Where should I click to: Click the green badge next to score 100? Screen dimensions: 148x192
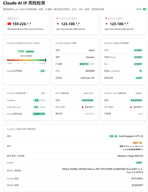(30, 51)
